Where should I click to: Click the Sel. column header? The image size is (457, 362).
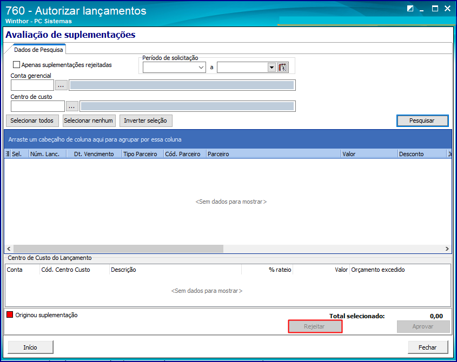tap(20, 154)
